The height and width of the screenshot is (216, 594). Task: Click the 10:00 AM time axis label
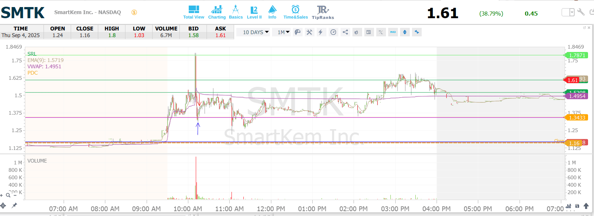(188, 209)
